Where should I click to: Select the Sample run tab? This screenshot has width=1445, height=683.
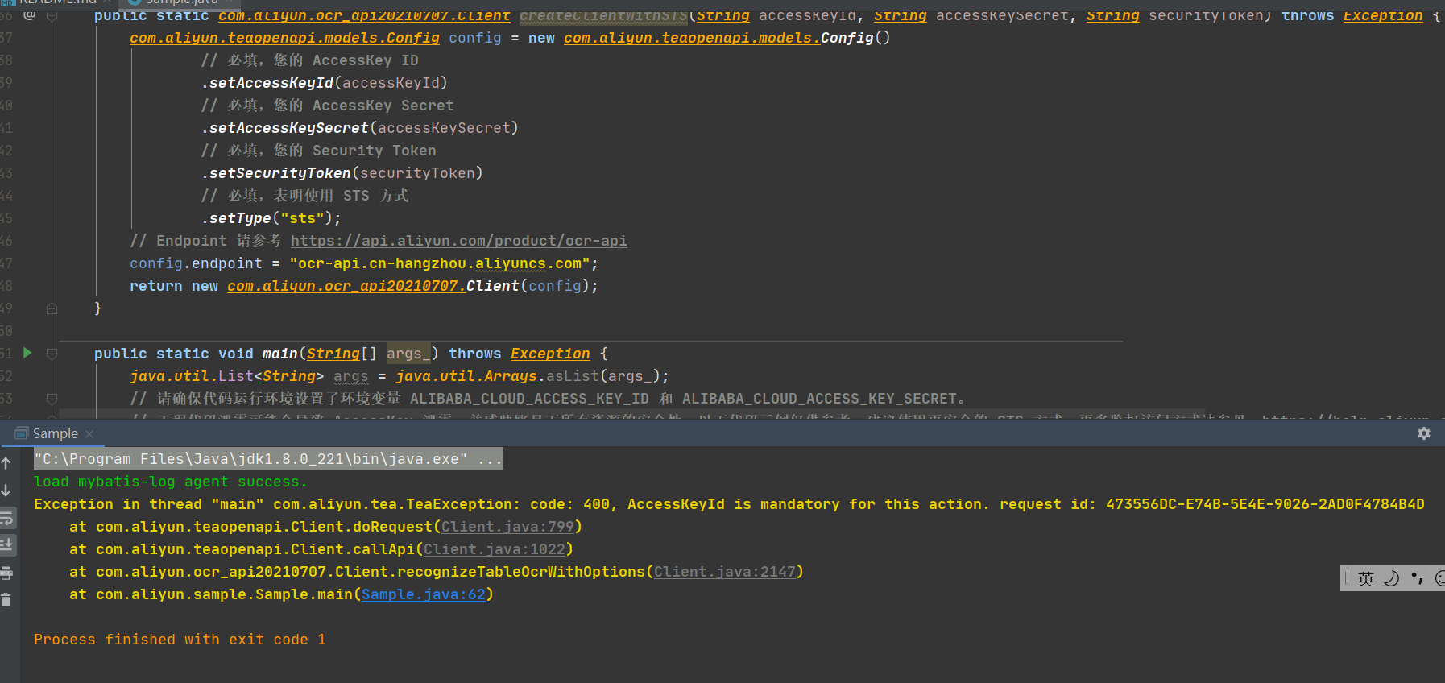click(55, 433)
